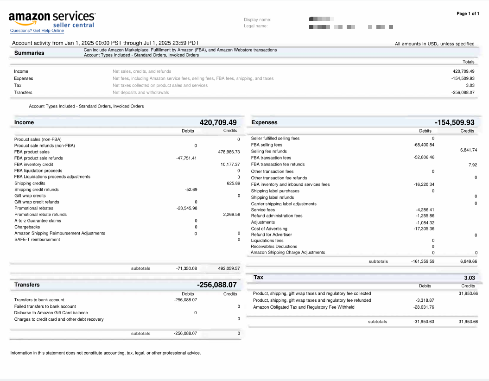
Task: Select the Cost of Advertising amount
Action: point(424,229)
